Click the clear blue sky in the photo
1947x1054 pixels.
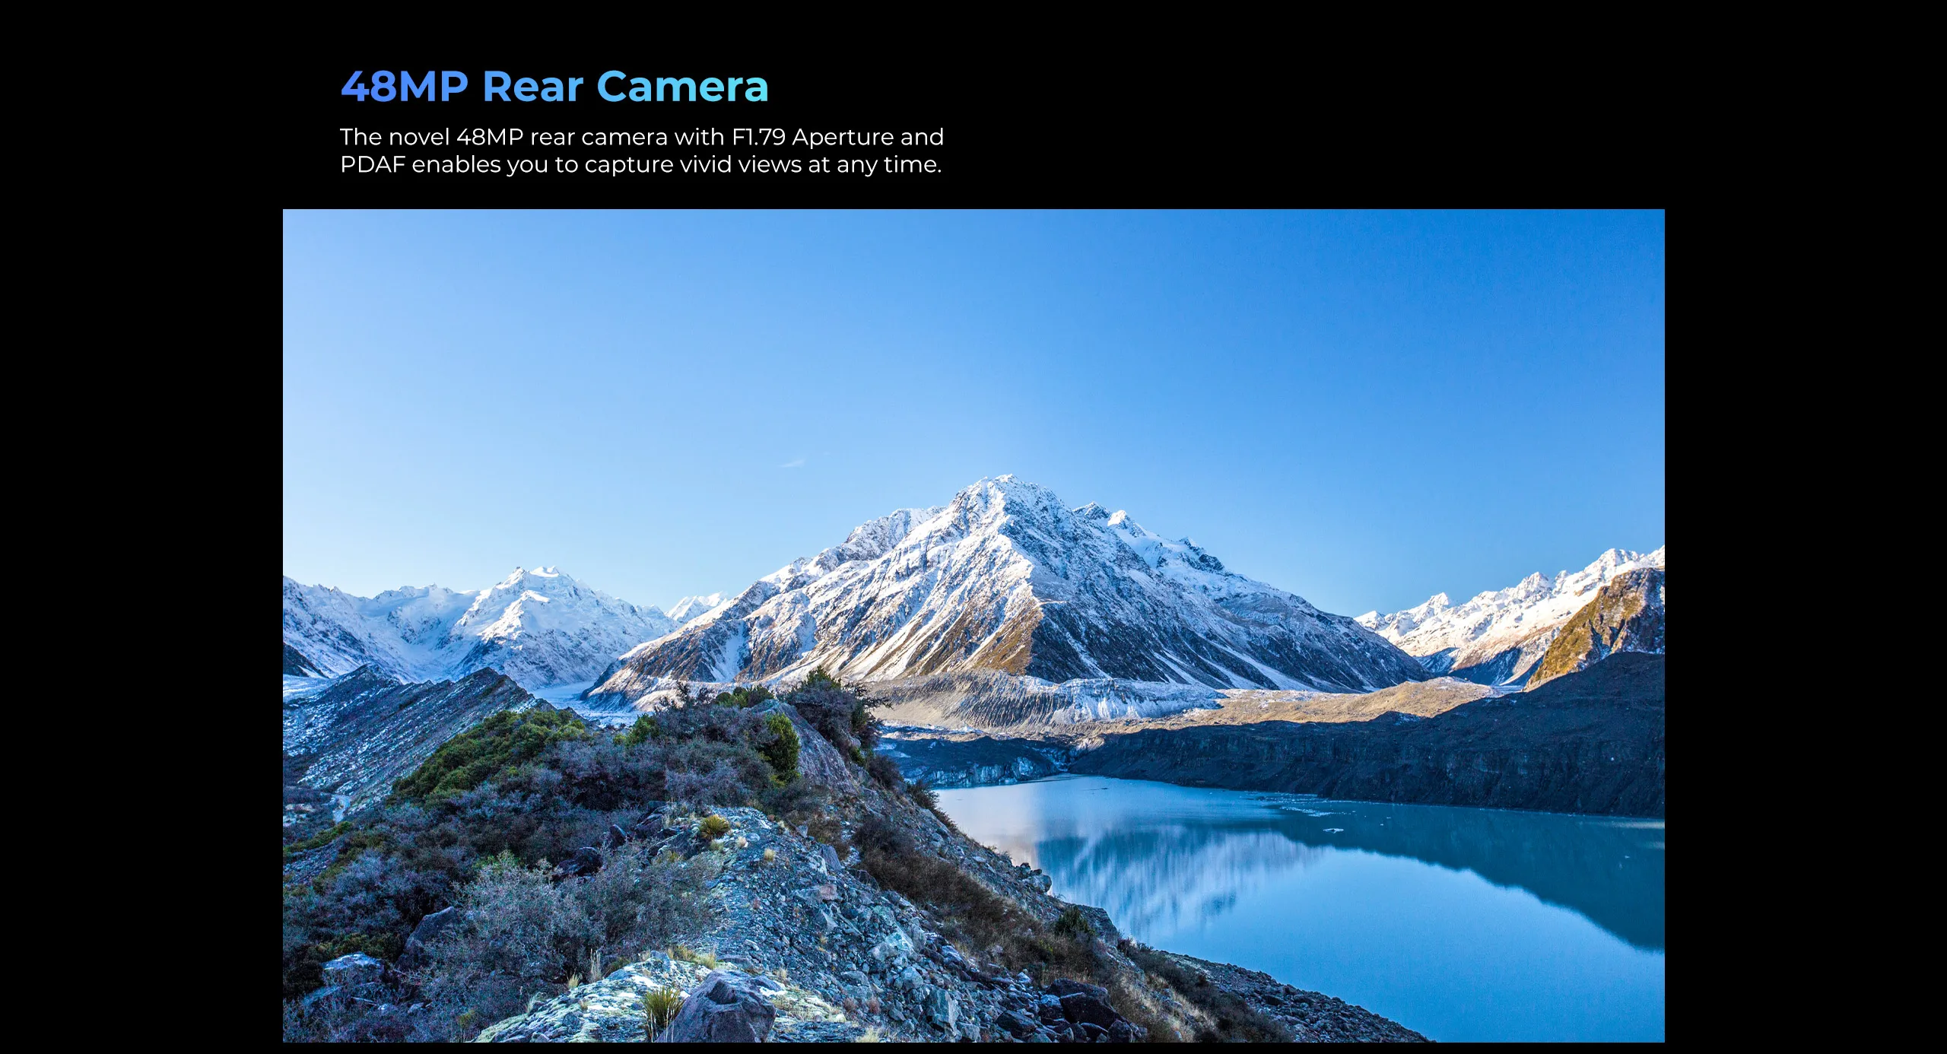click(x=973, y=342)
